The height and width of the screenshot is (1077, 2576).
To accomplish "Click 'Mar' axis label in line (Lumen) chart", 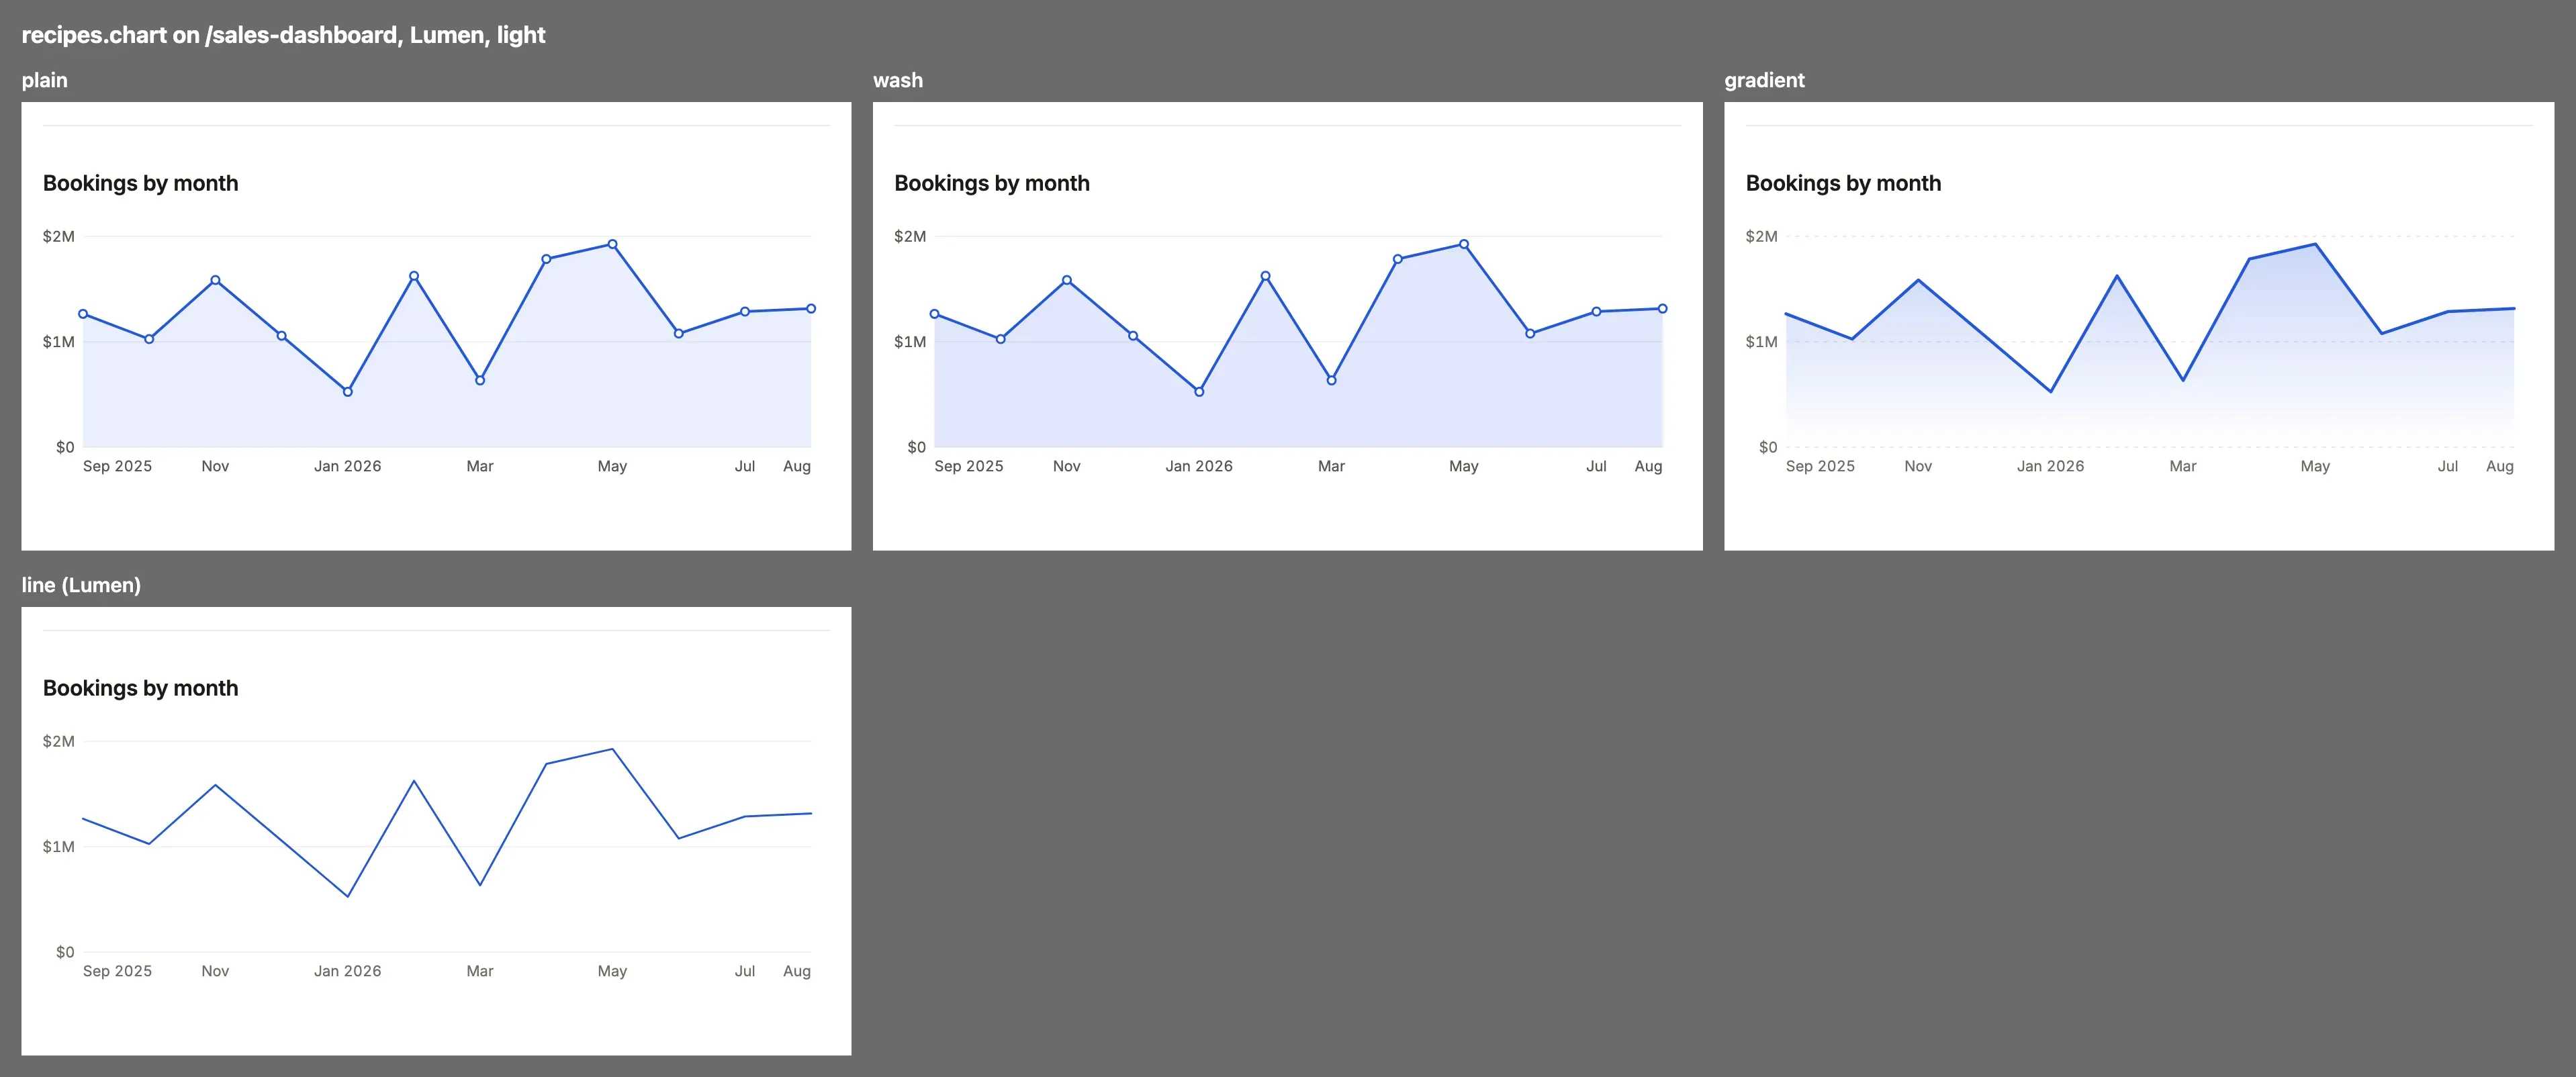I will click(480, 971).
